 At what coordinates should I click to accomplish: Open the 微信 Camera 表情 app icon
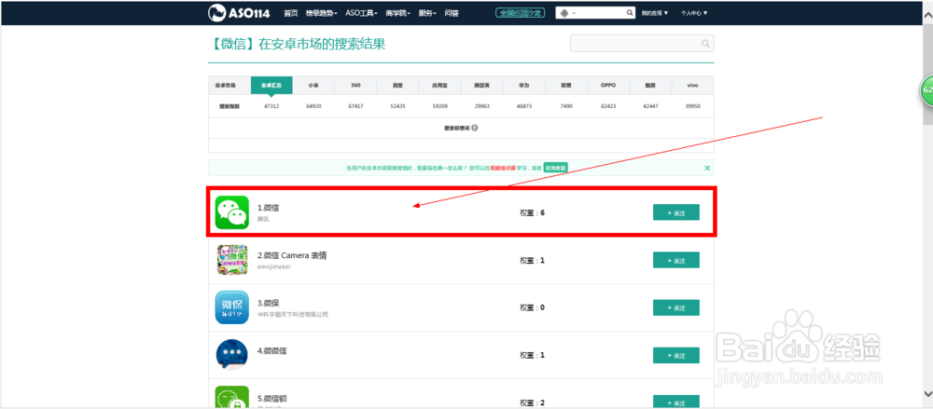pos(231,260)
